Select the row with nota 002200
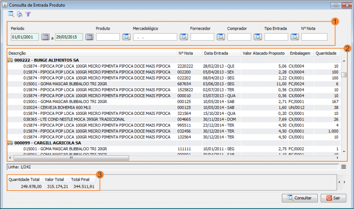354x209 pixels. tap(173, 72)
